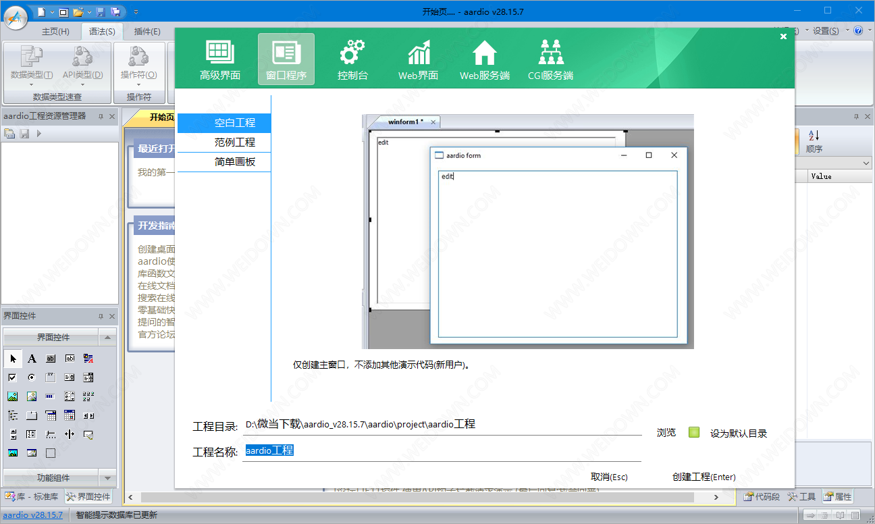
Task: Switch to the 代码段 panel tab
Action: click(x=762, y=496)
